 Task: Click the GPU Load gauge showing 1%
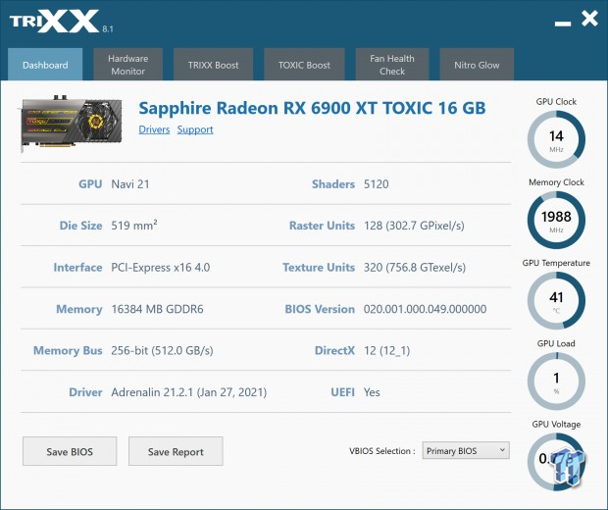[556, 382]
